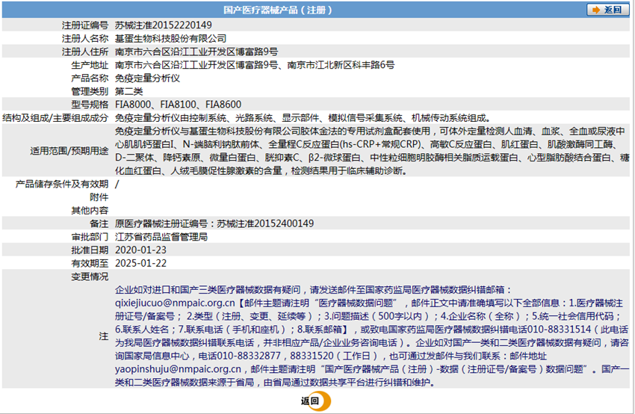The image size is (635, 414).
Task: Click the 有效期至 label
Action: (x=90, y=263)
